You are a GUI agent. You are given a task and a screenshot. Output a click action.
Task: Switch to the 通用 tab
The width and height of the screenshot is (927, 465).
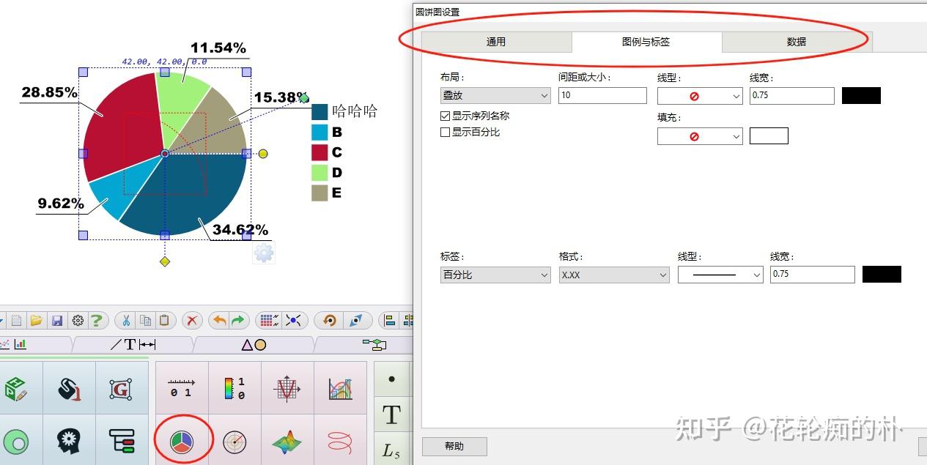click(495, 42)
